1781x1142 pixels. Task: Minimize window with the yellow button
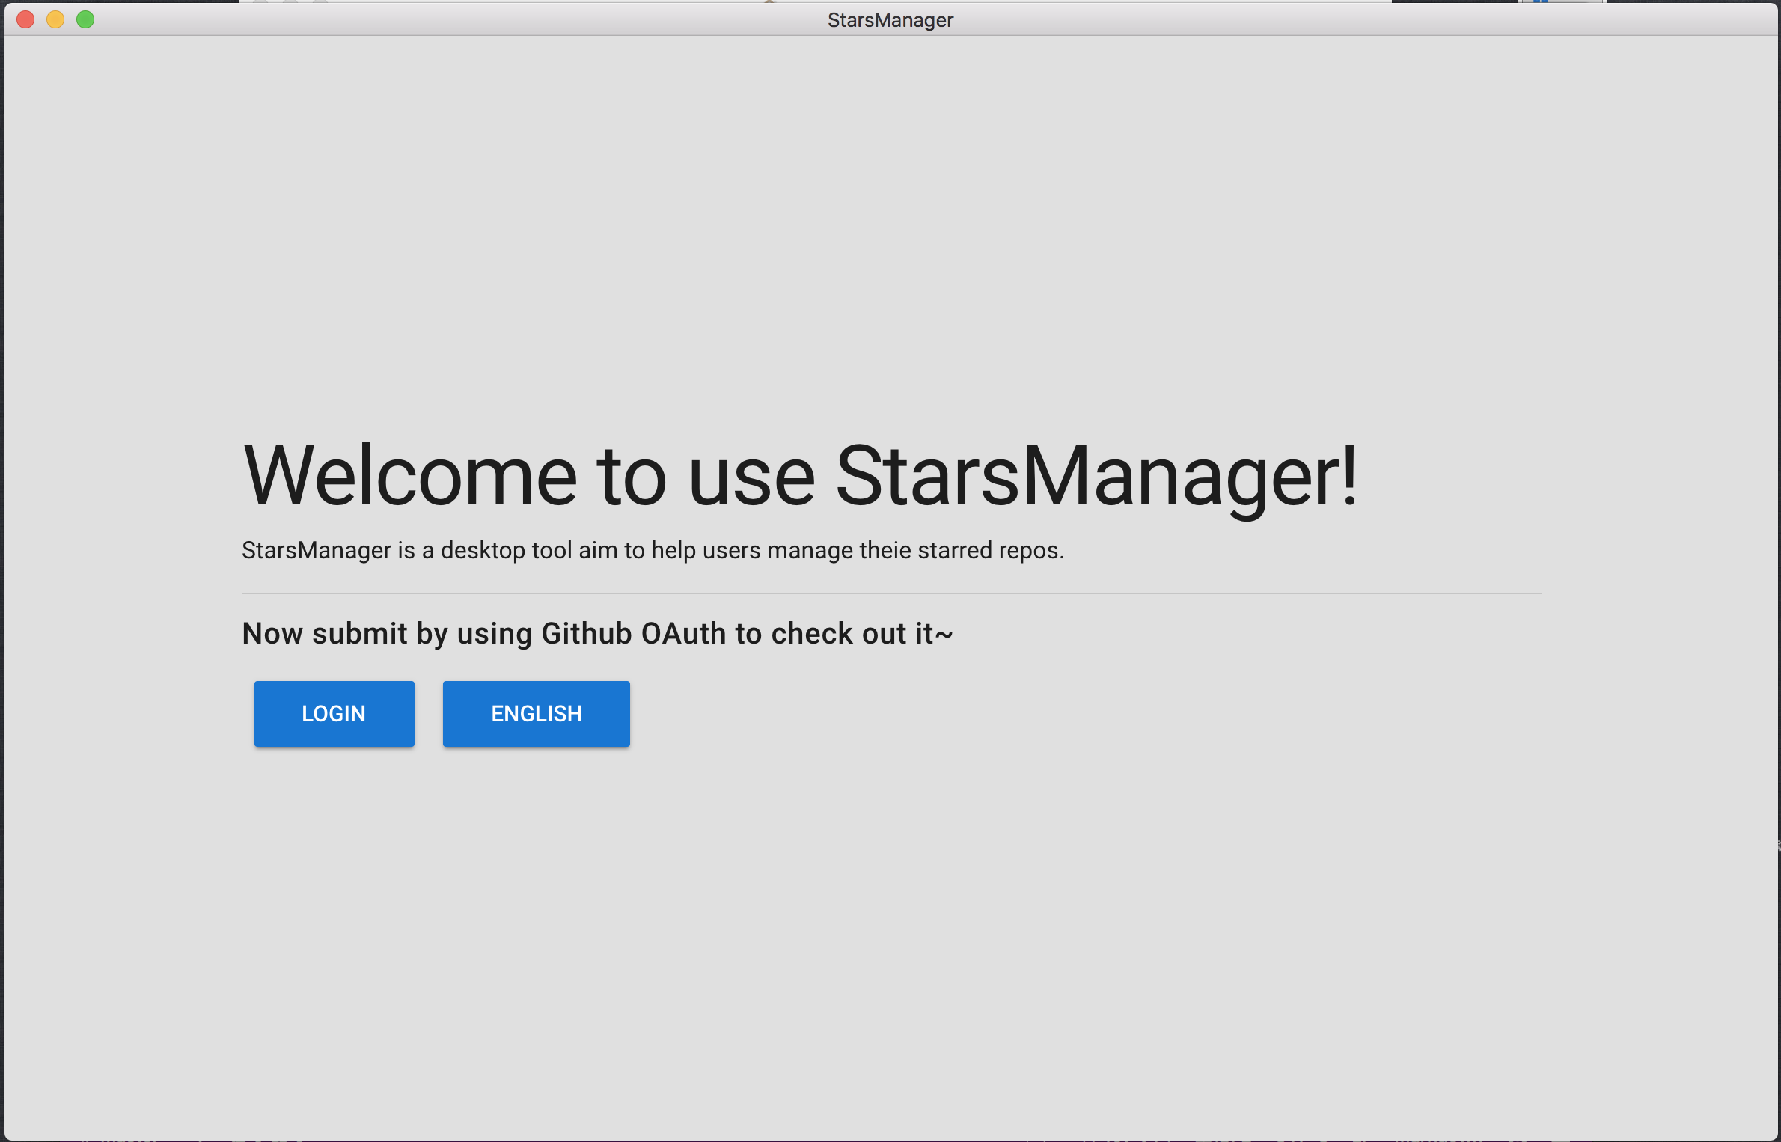(x=55, y=19)
